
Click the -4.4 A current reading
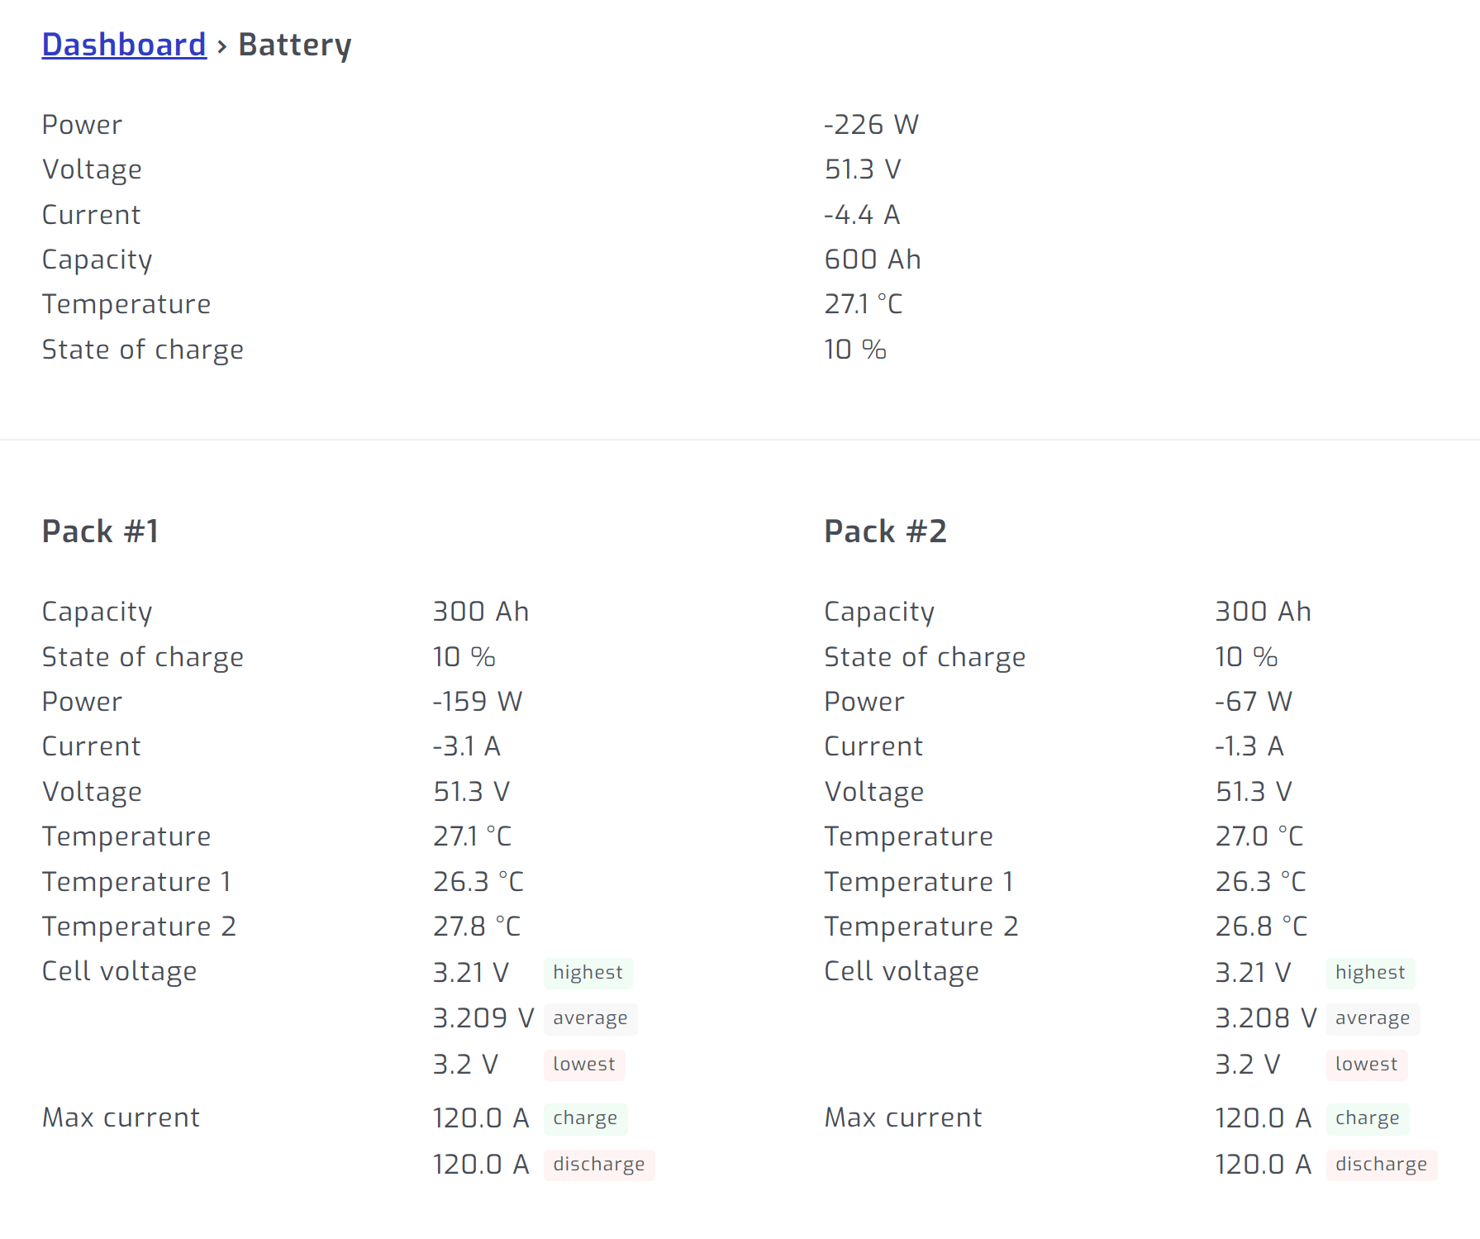click(862, 215)
